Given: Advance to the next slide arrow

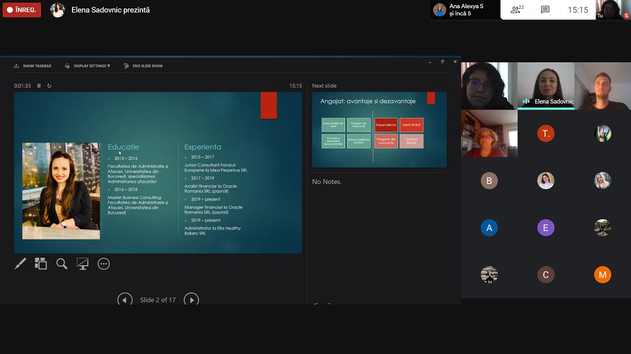Looking at the screenshot, I should click(191, 300).
